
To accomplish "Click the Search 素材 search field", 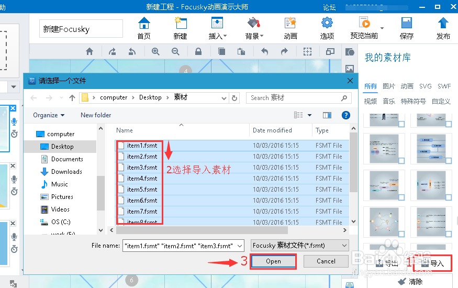I will pyautogui.click(x=298, y=98).
